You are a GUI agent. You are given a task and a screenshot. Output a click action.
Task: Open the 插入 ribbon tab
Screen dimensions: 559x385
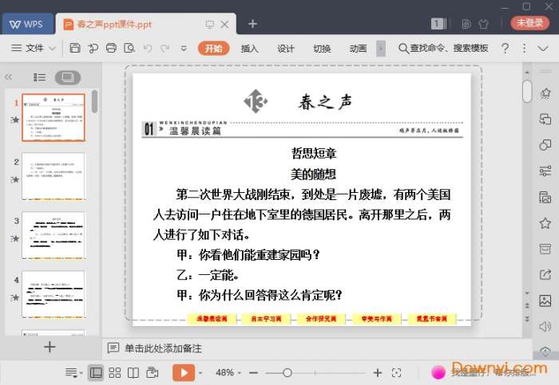pos(250,49)
